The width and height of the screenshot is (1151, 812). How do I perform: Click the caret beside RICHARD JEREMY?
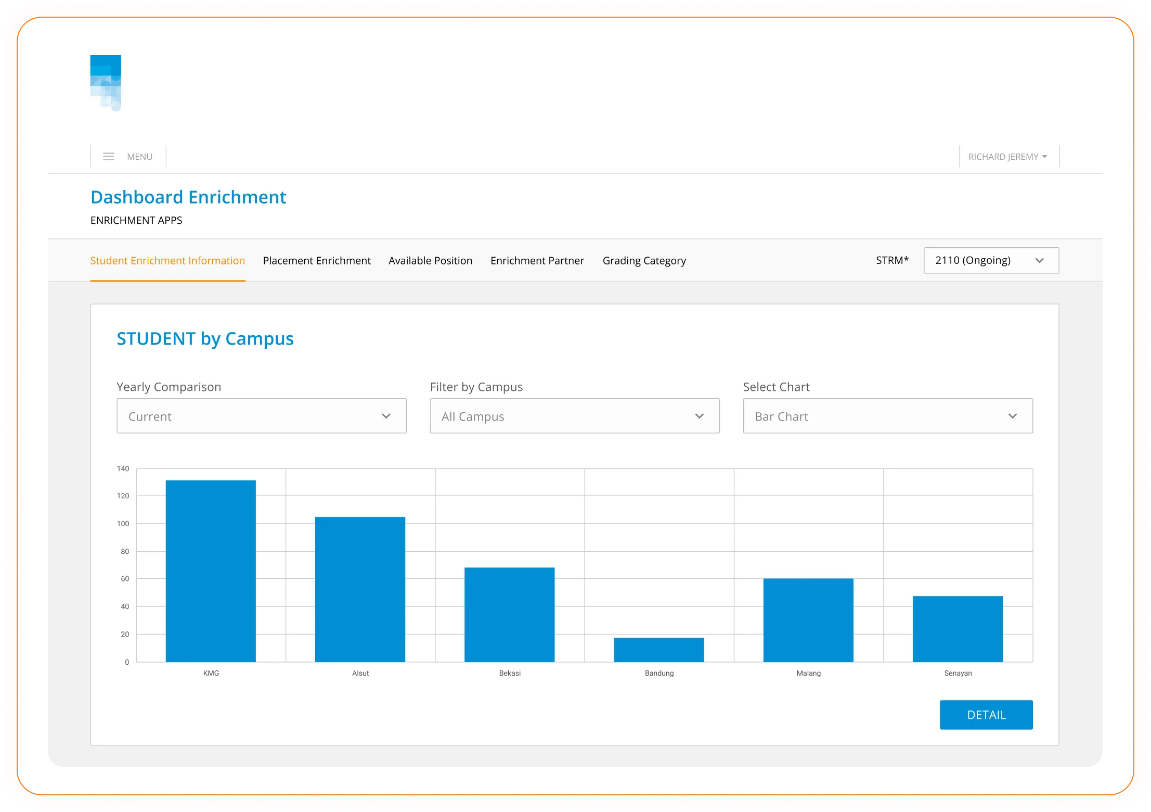[x=1044, y=157]
